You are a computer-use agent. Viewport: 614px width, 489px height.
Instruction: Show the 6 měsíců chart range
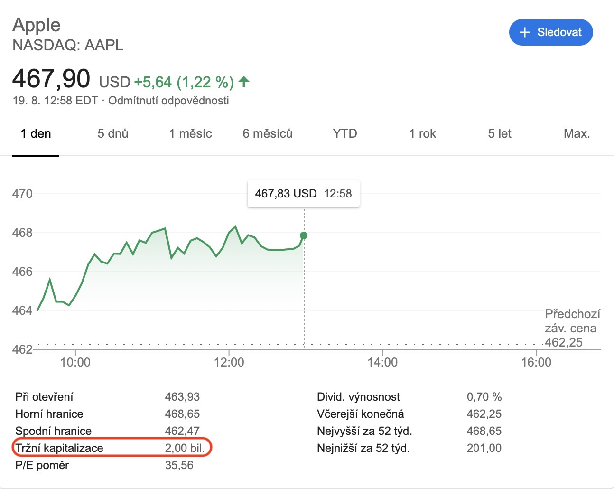point(268,134)
